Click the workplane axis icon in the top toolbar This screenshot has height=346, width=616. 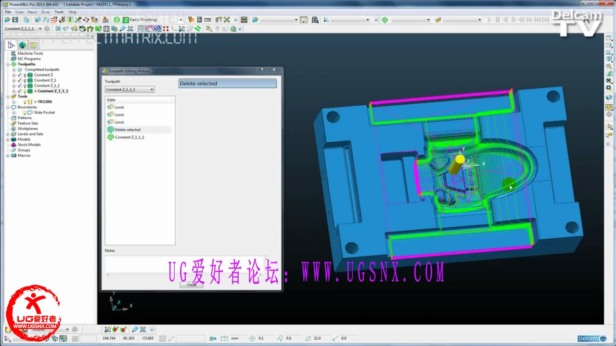pos(326,20)
